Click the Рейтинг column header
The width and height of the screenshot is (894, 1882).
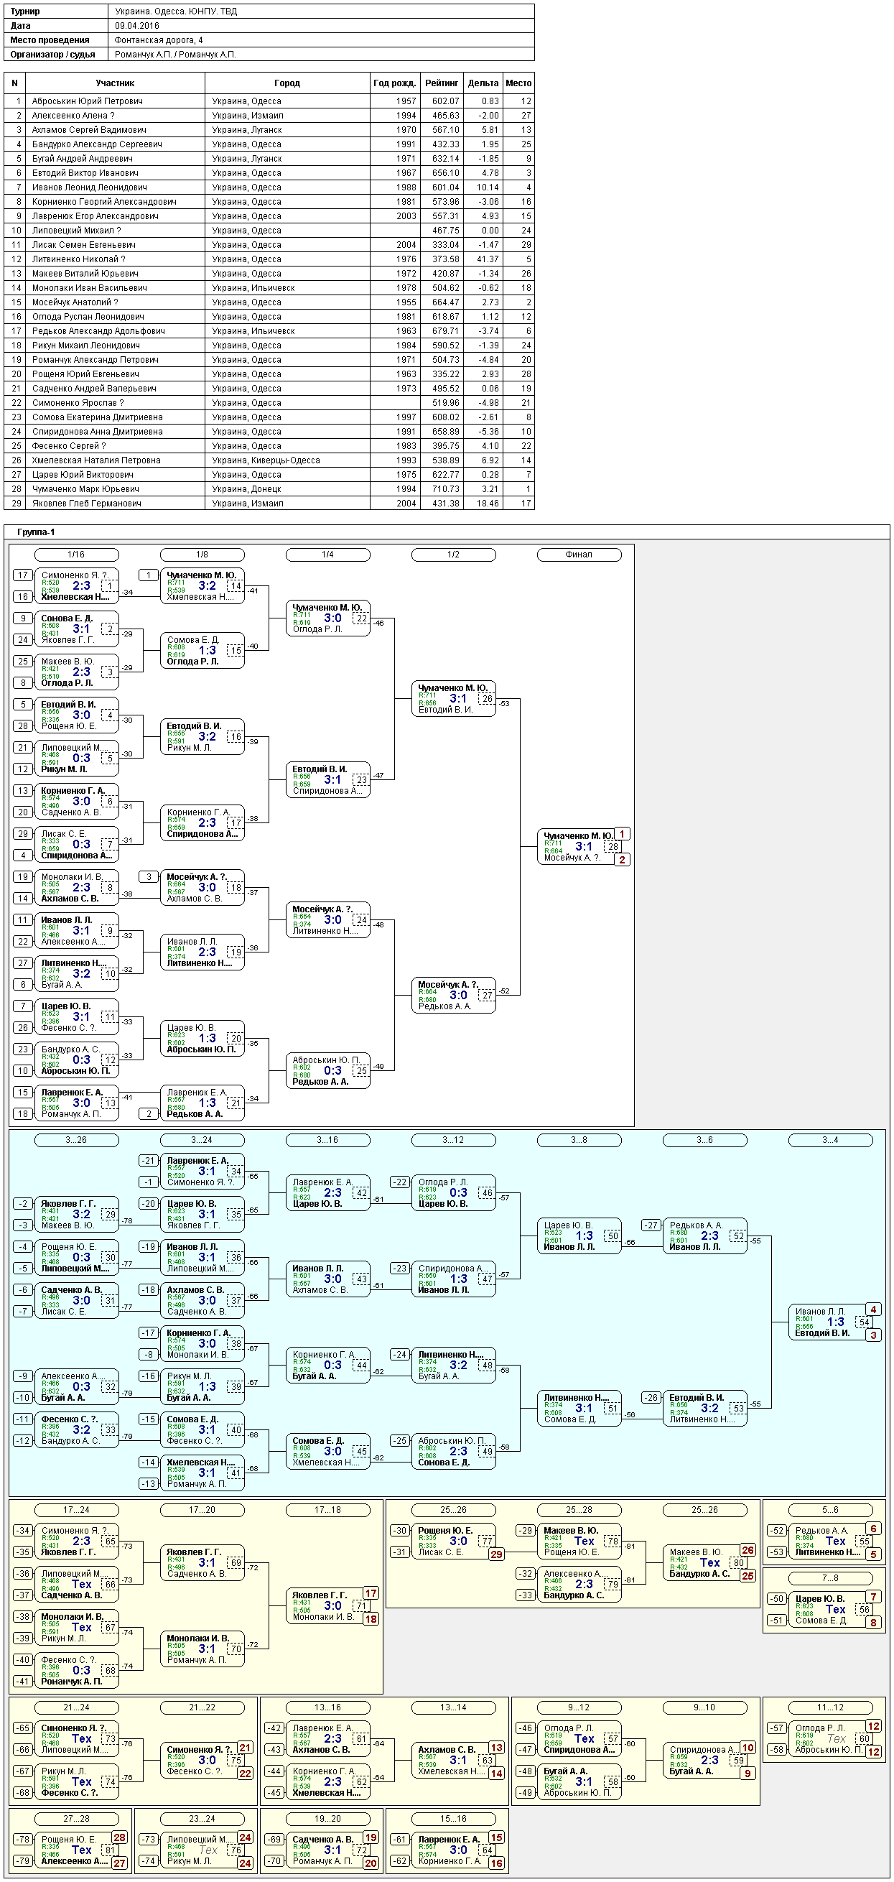(x=442, y=83)
